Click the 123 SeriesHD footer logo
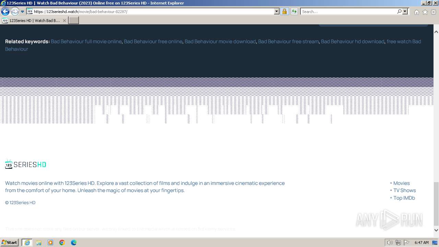The width and height of the screenshot is (439, 247). [26, 164]
